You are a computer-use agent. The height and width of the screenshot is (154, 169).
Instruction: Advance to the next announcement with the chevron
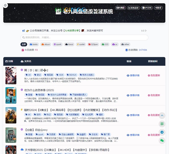pyautogui.click(x=146, y=31)
